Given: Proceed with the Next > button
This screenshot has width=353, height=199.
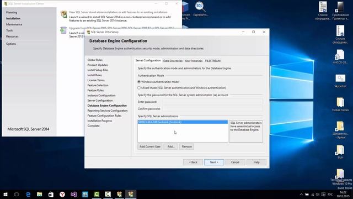Looking at the screenshot, I should tap(214, 162).
